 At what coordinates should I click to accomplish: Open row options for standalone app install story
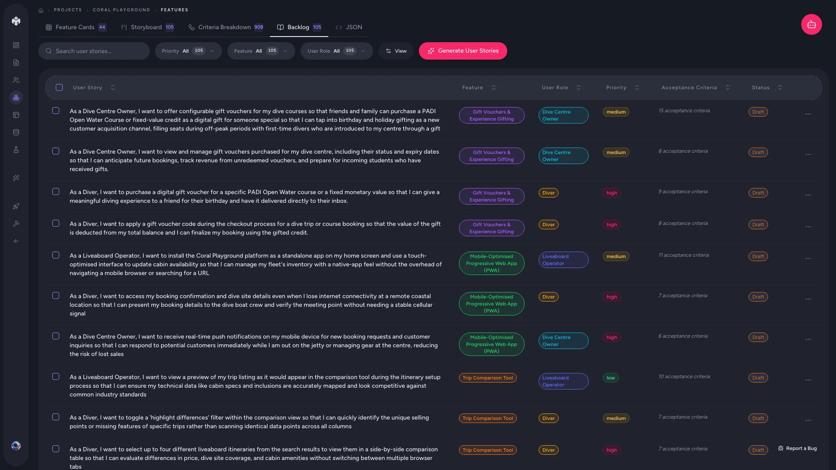coord(808,258)
